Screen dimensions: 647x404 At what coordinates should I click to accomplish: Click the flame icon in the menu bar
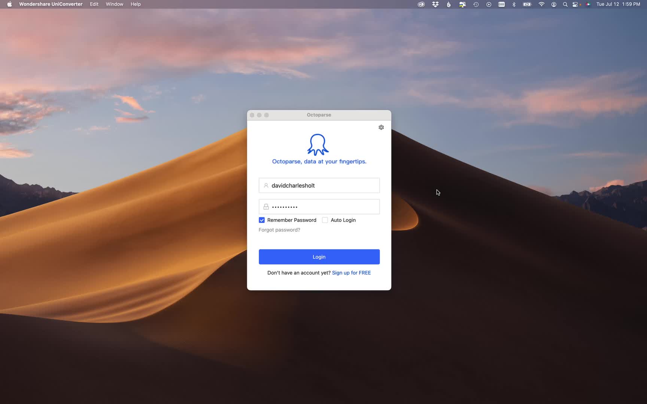(x=449, y=4)
